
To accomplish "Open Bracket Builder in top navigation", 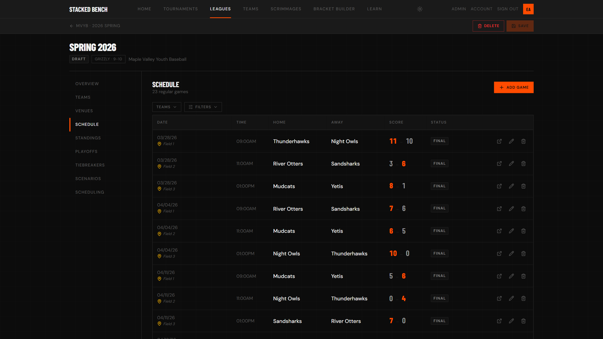I will [x=334, y=9].
